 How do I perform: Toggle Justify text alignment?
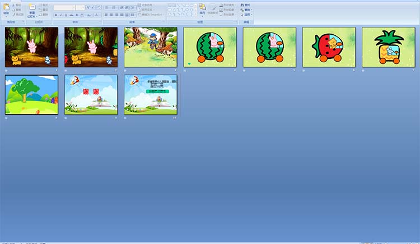122,15
